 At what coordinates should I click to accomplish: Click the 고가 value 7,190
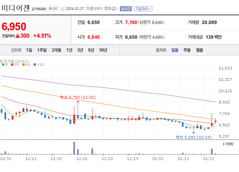pos(131,22)
